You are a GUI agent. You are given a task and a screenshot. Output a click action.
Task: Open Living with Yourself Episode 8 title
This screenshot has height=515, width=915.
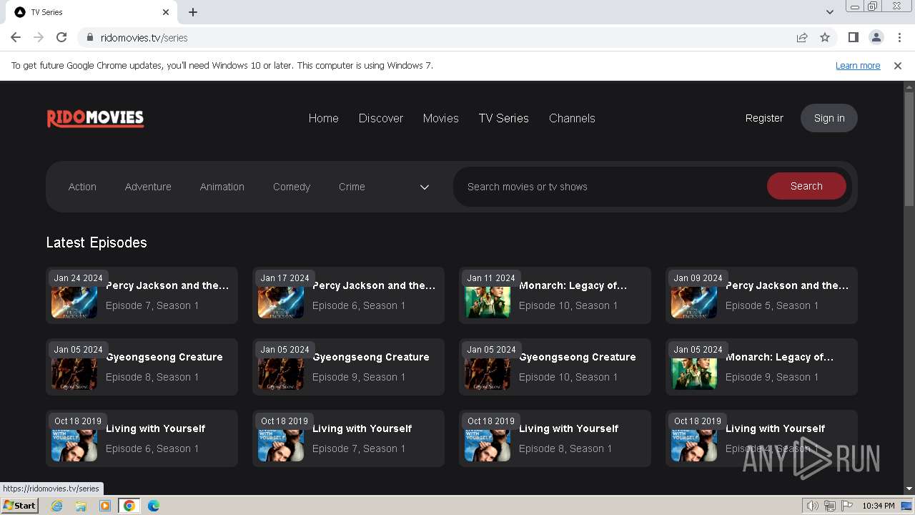[568, 428]
